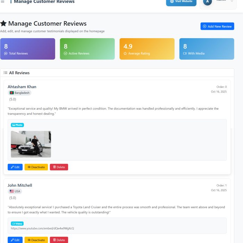This screenshot has width=243, height=243.
Task: Click the Admin avatar circle
Action: point(207,2)
